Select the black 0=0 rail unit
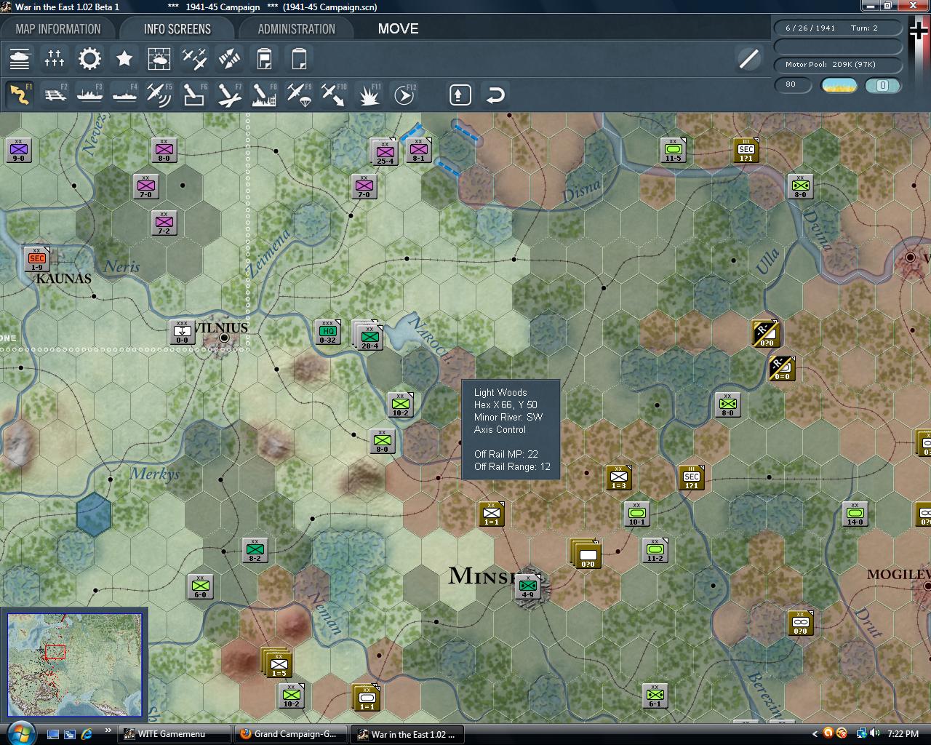 [783, 369]
